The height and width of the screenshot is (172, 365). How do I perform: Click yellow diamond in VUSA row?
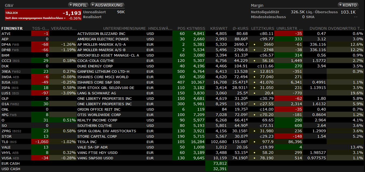(254, 158)
